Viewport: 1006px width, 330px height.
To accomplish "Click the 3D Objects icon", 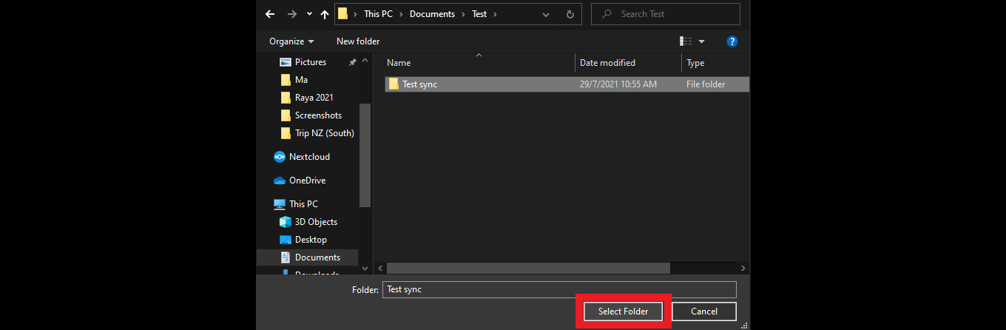I will [x=286, y=222].
